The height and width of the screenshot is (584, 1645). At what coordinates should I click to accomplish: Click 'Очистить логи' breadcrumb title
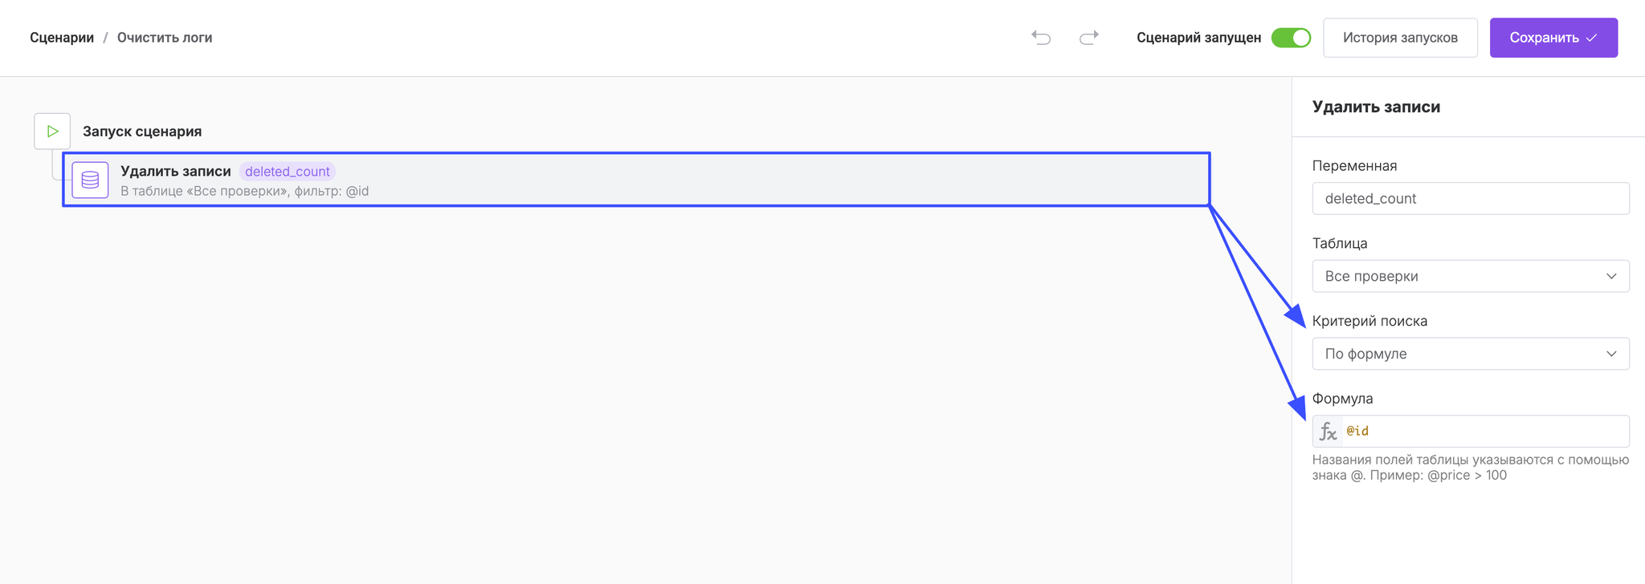pyautogui.click(x=165, y=38)
